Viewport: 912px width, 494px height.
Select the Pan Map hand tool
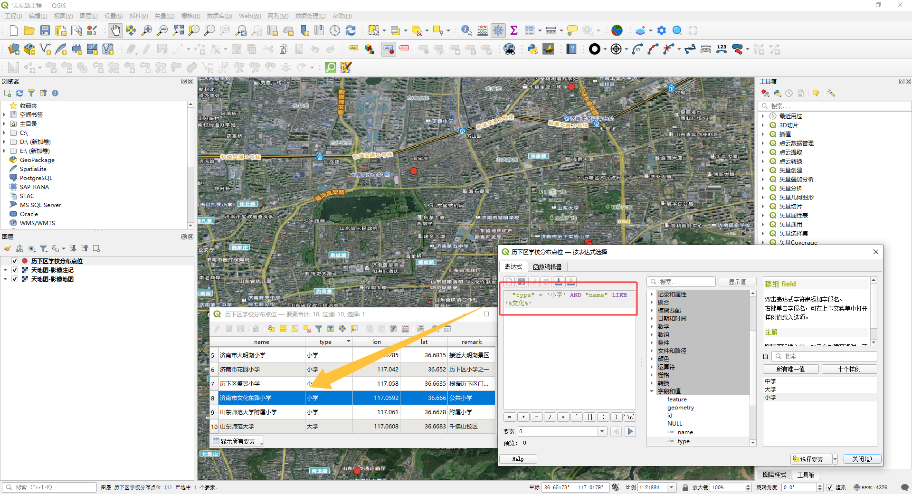(x=115, y=30)
